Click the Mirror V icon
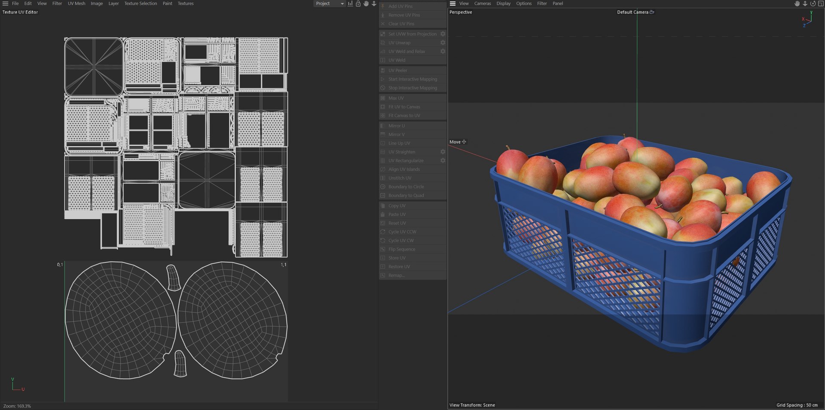Screen dimensions: 825x410 (383, 135)
